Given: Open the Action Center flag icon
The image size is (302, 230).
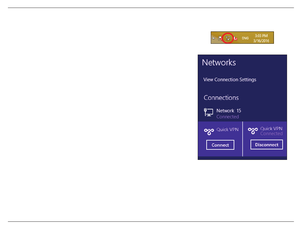Looking at the screenshot, I should [220, 38].
